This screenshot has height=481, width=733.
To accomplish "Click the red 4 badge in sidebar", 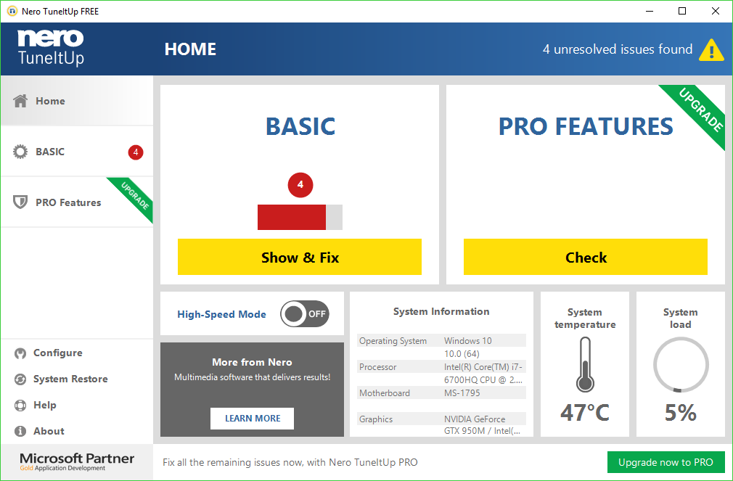I will (x=136, y=152).
